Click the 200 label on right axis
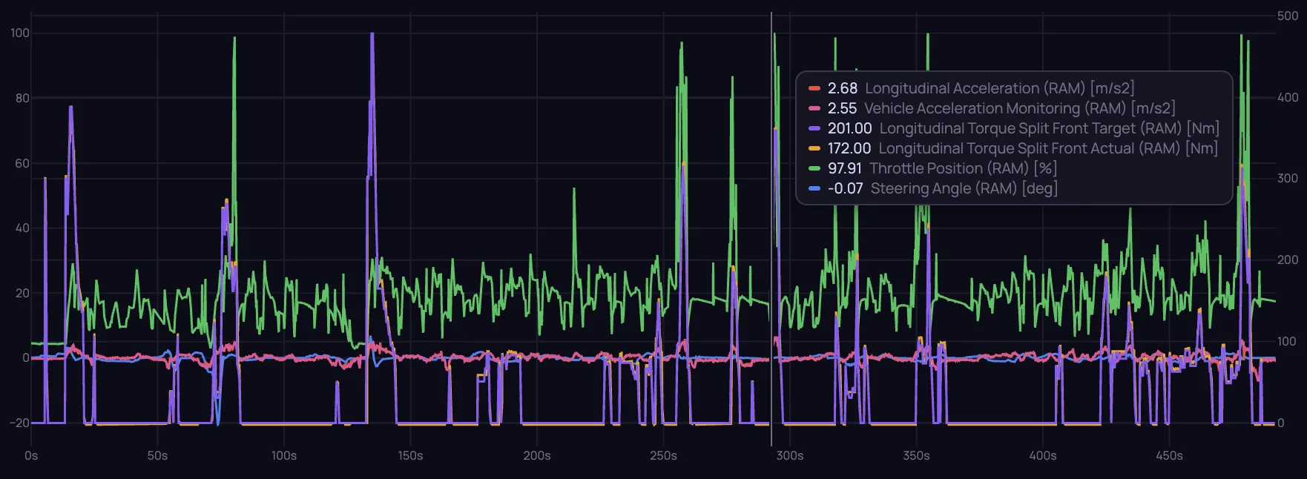Image resolution: width=1307 pixels, height=479 pixels. (1288, 260)
